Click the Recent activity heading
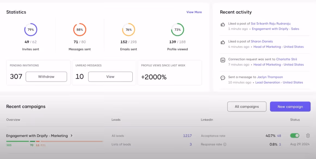 click(x=236, y=12)
